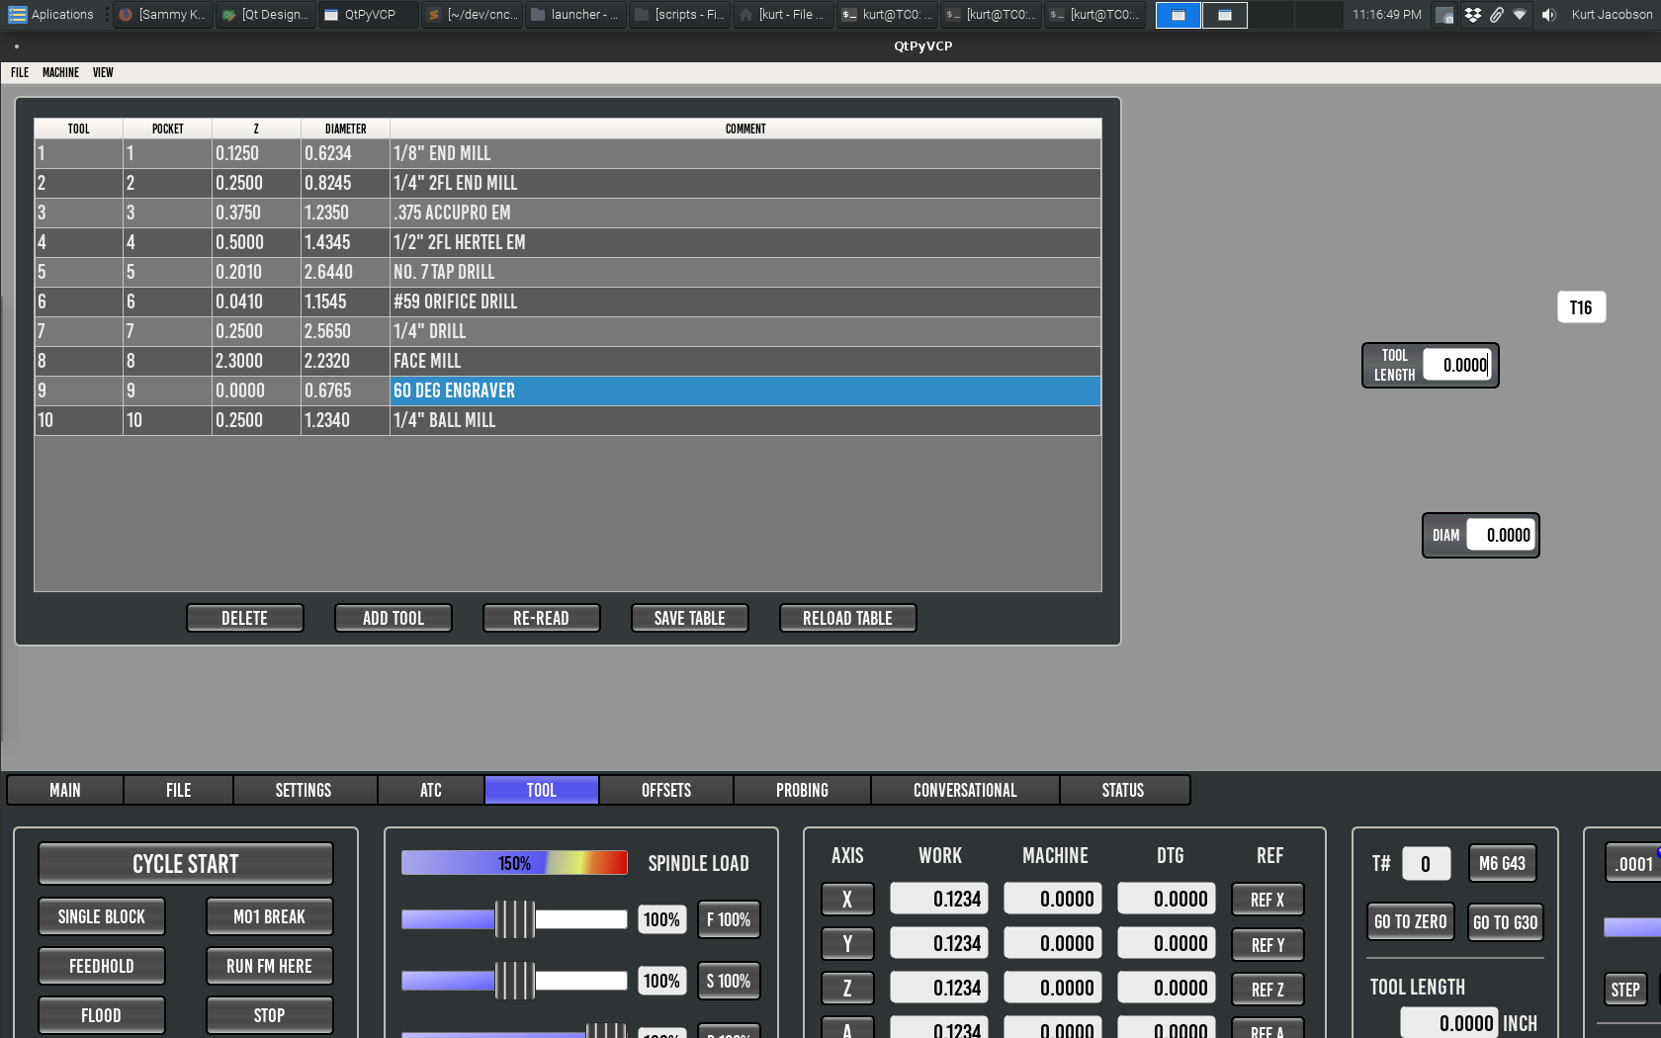Click the M6 G43 button
This screenshot has height=1038, width=1661.
point(1502,863)
